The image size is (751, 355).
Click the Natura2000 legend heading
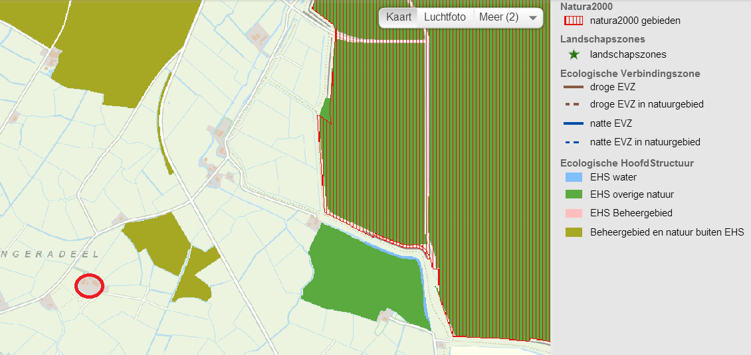587,7
